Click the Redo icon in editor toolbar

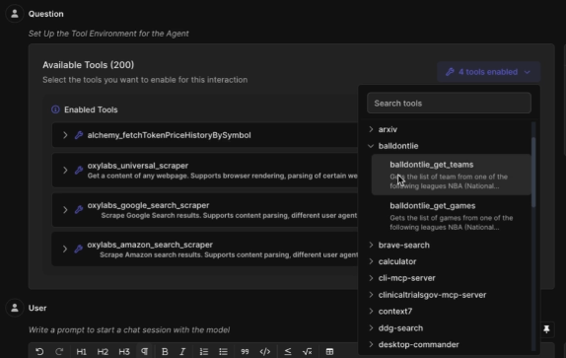59,351
